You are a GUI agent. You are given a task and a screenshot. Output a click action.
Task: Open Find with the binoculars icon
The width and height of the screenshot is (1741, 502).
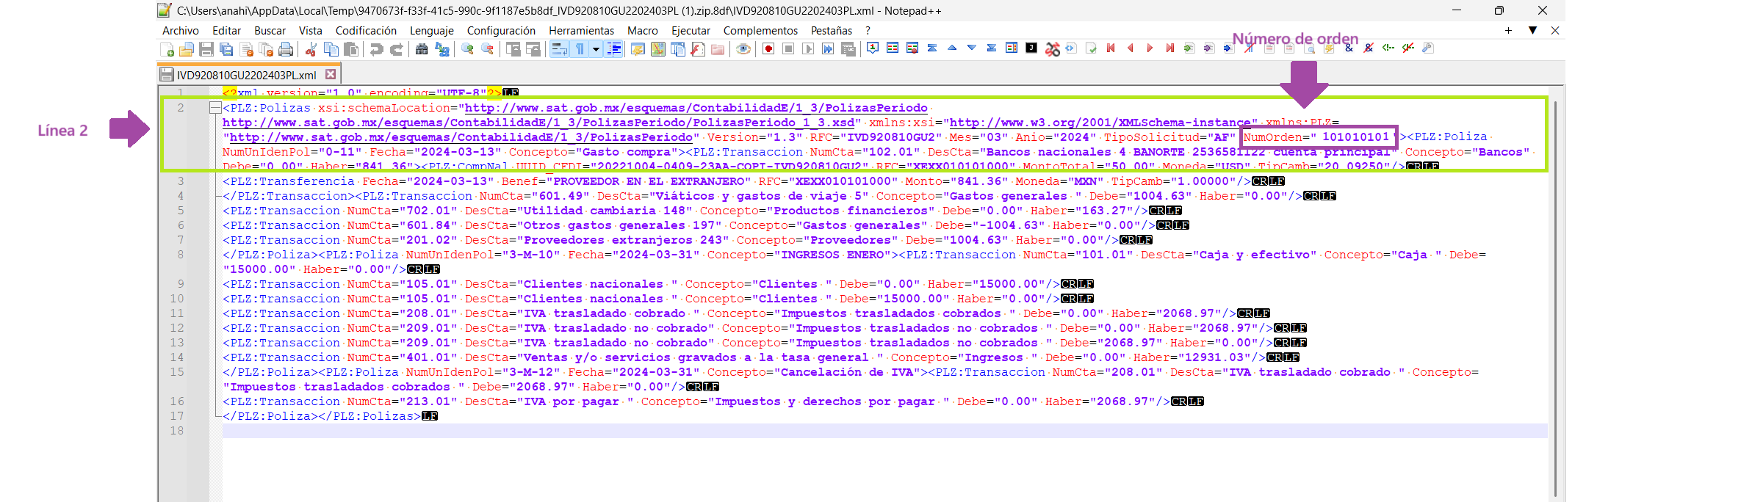422,49
